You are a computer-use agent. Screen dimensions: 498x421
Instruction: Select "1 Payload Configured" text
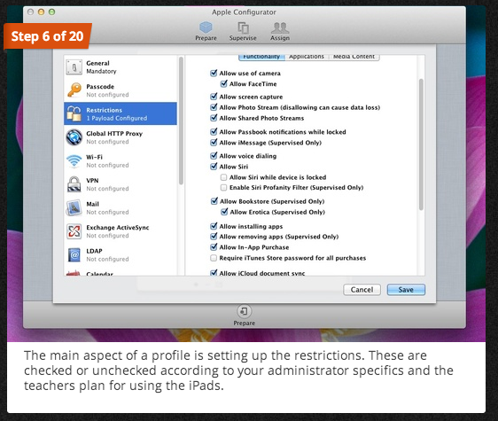[117, 118]
